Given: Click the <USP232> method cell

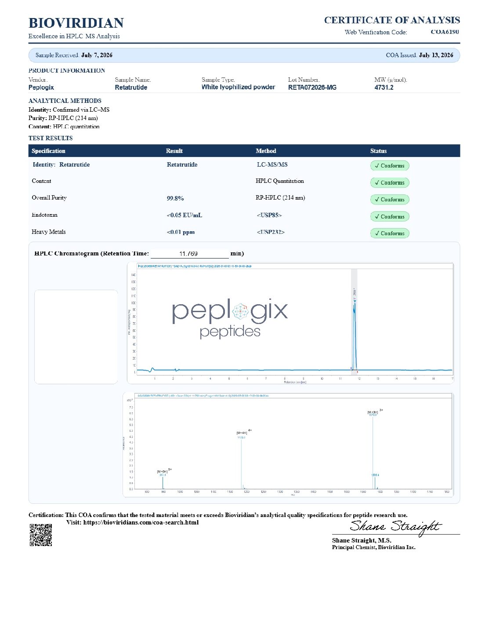Looking at the screenshot, I should (271, 232).
